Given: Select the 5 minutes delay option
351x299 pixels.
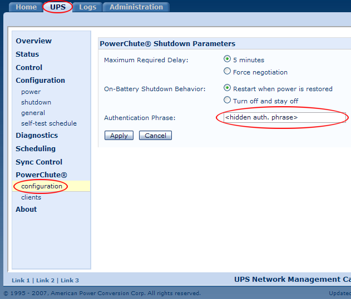Looking at the screenshot, I should (227, 59).
